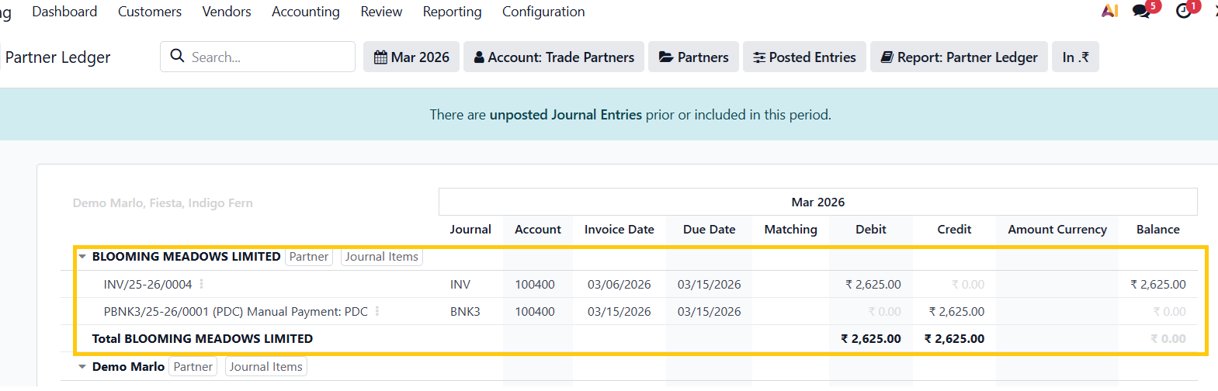1218x391 pixels.
Task: Open the Posted Entries options filter
Action: pyautogui.click(x=804, y=57)
